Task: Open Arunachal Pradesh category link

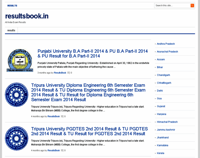Action: (167, 52)
